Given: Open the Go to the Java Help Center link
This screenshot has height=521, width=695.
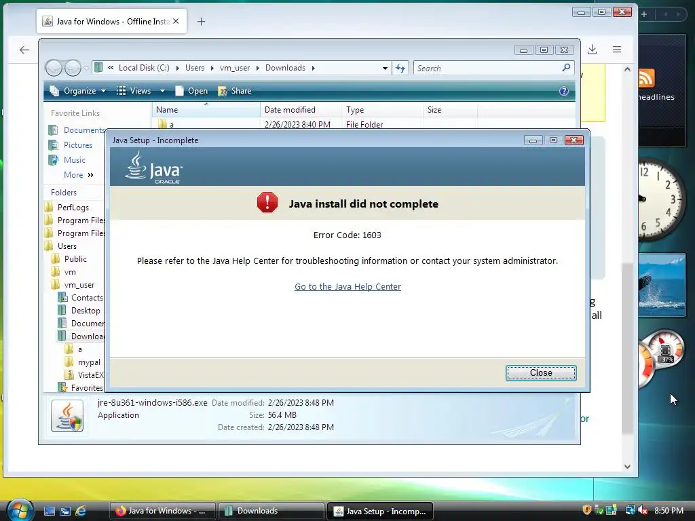Looking at the screenshot, I should point(347,287).
